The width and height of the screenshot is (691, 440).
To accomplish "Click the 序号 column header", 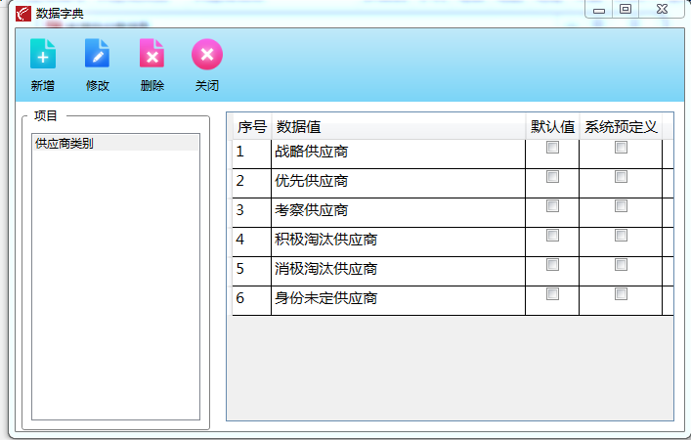I will 252,127.
